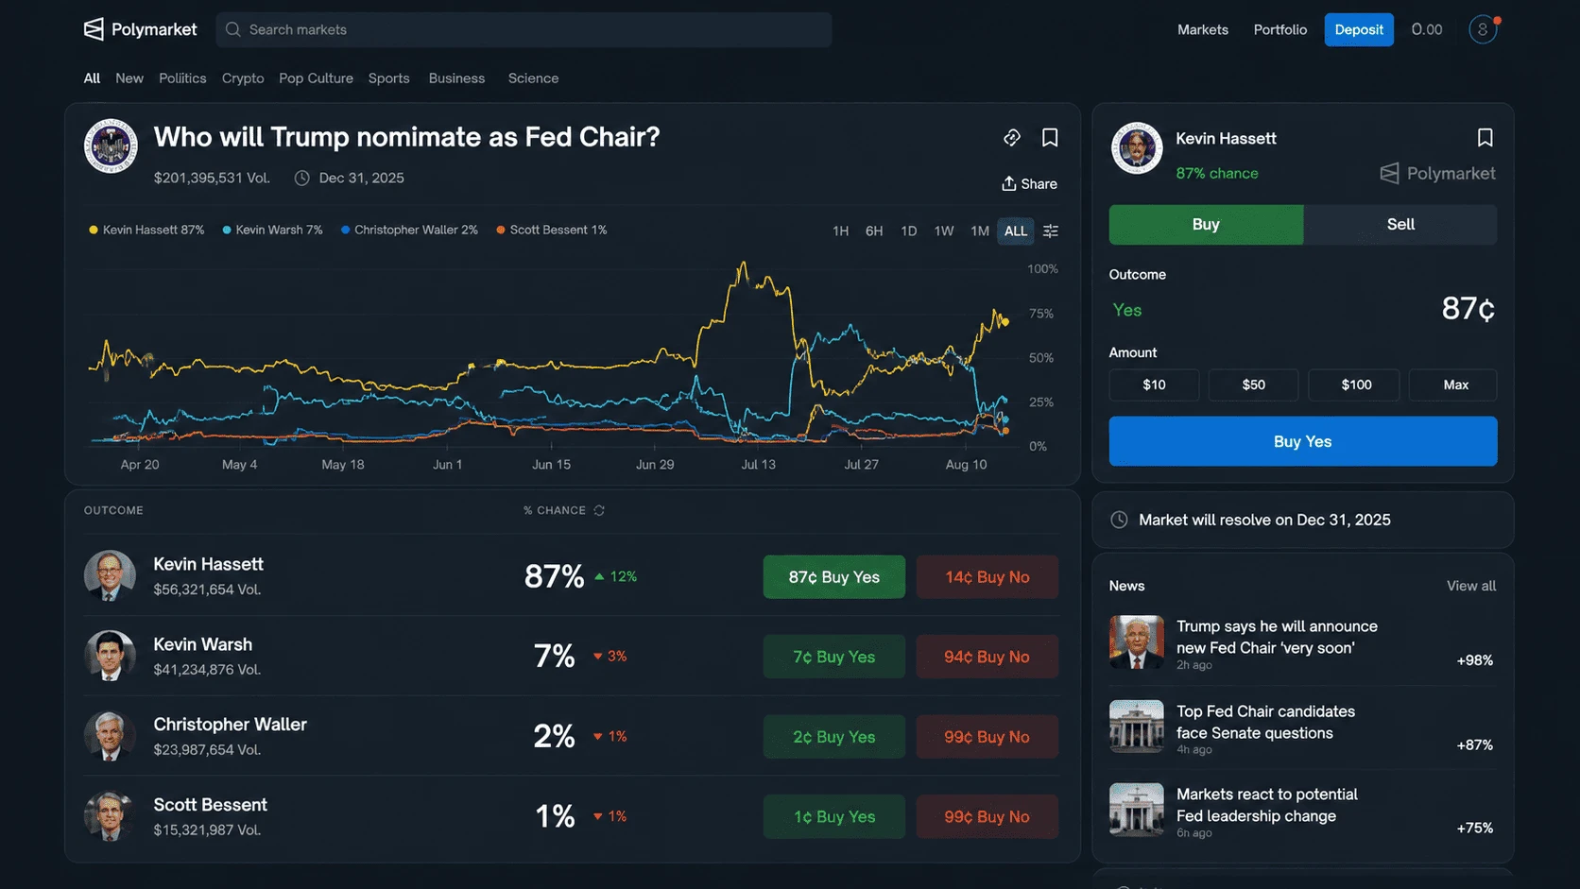Open the Science category tab
1580x889 pixels.
pos(533,78)
